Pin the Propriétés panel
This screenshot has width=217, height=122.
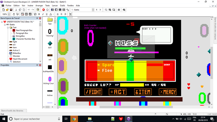pos(37,65)
